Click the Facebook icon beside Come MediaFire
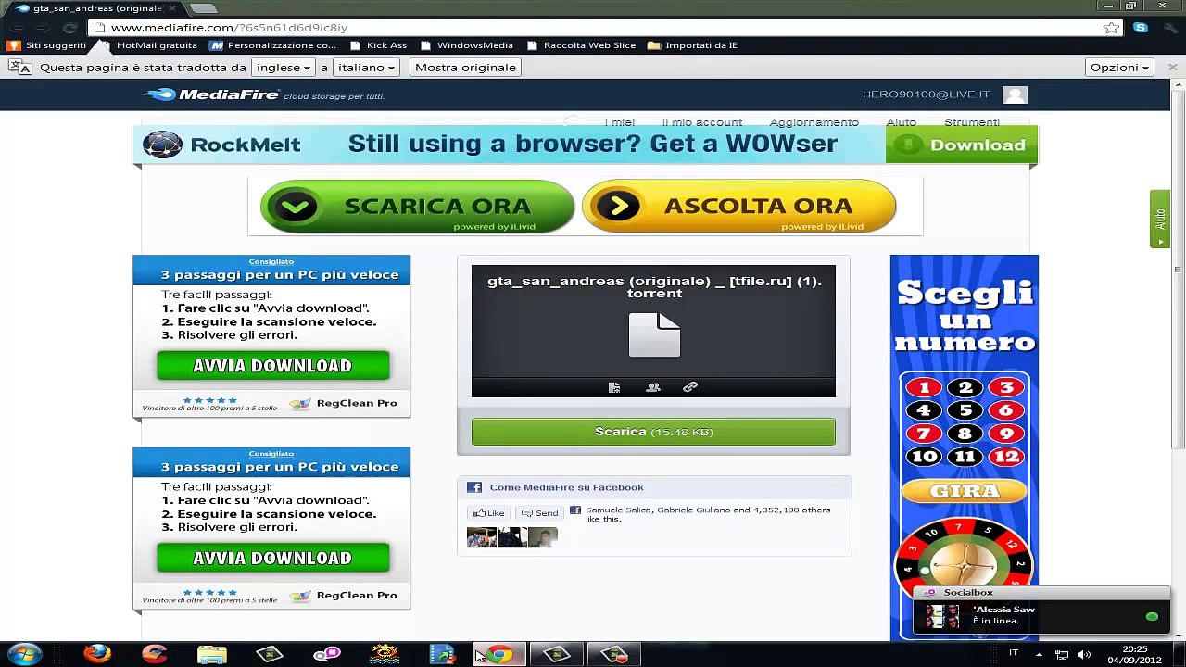1186x667 pixels. click(x=474, y=487)
